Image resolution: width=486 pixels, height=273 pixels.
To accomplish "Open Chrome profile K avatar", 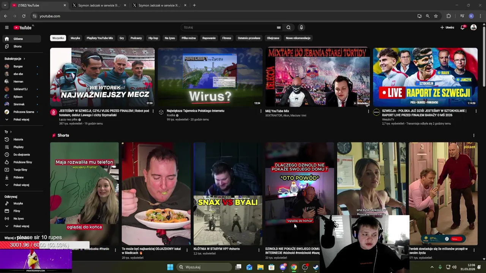I will pyautogui.click(x=471, y=16).
